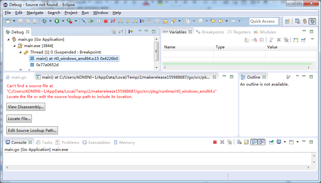Open dropdown next to New wizard icon
This screenshot has height=183, width=321.
pos(14,21)
